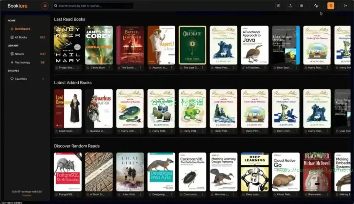Click the Booklore logo
354x204 pixels.
pos(17,6)
